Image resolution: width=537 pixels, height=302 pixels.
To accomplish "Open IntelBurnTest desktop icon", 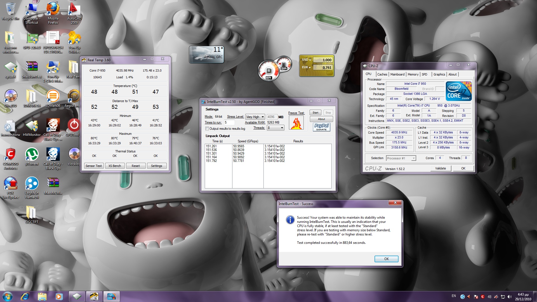I will click(32, 70).
